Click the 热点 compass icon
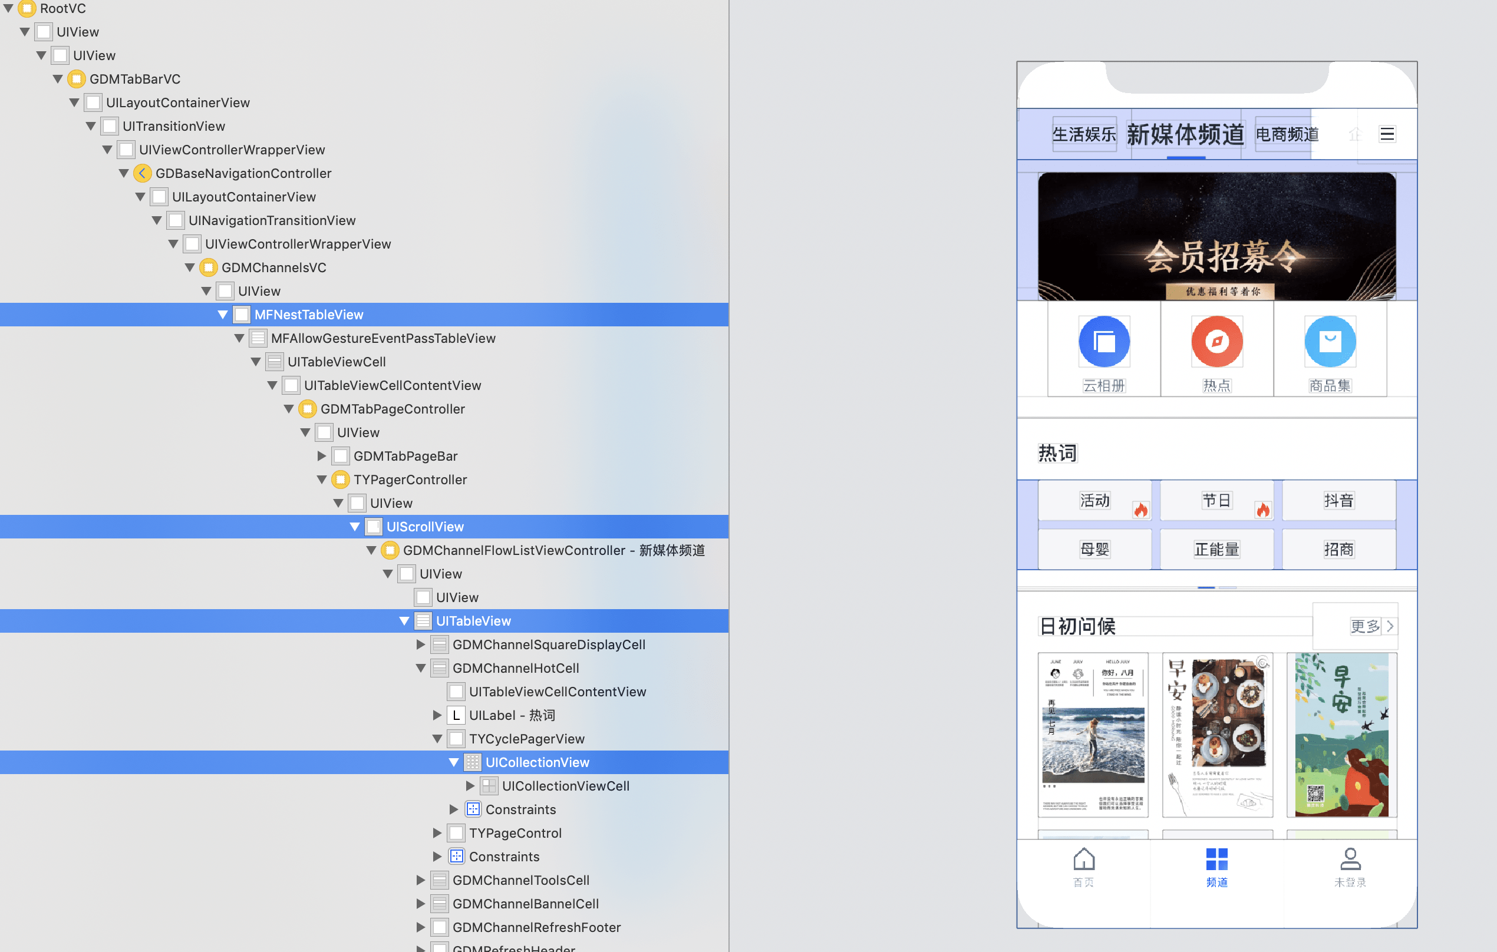 [1216, 341]
